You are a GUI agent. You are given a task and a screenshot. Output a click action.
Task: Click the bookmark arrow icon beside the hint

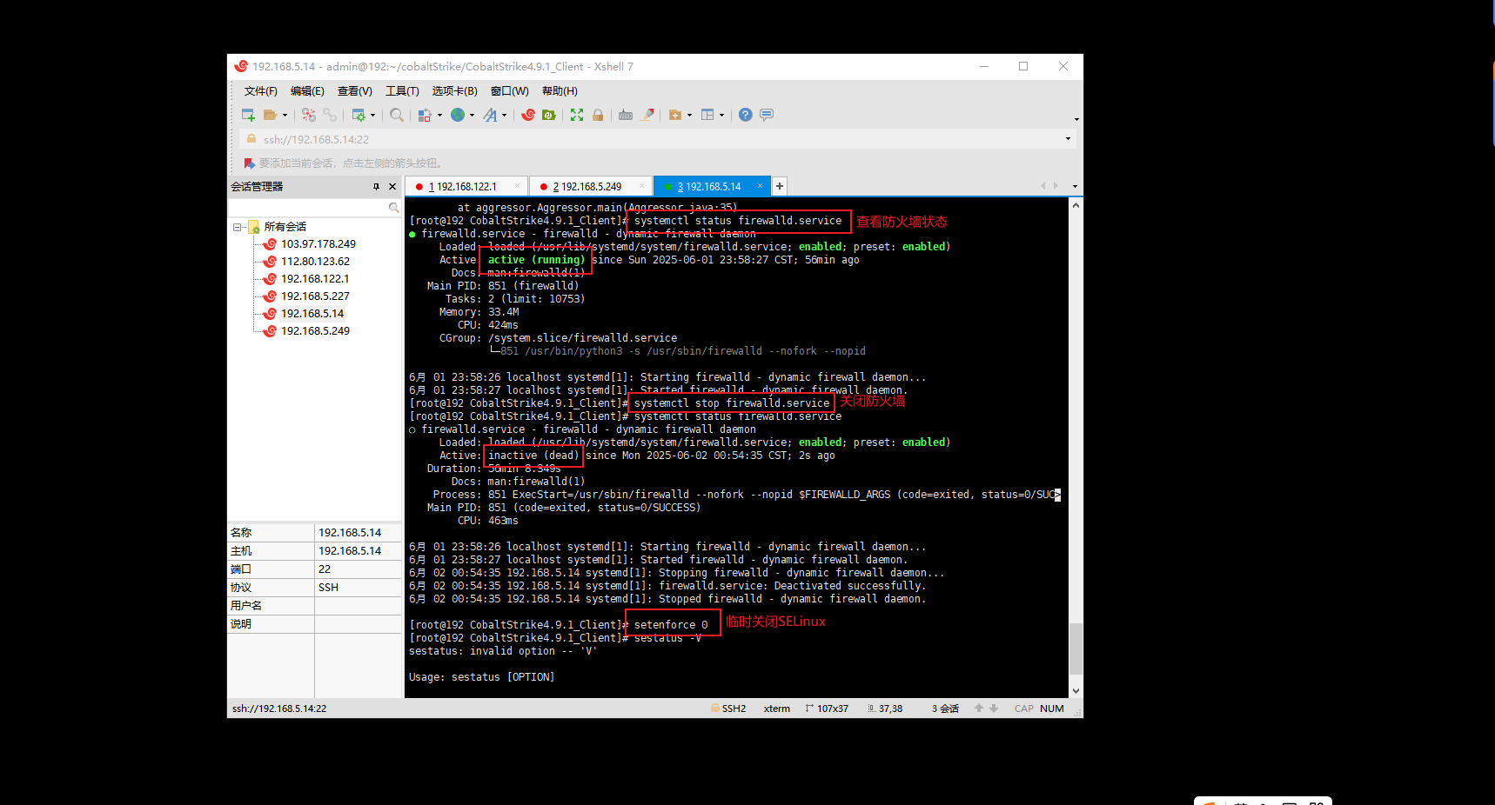tap(249, 163)
